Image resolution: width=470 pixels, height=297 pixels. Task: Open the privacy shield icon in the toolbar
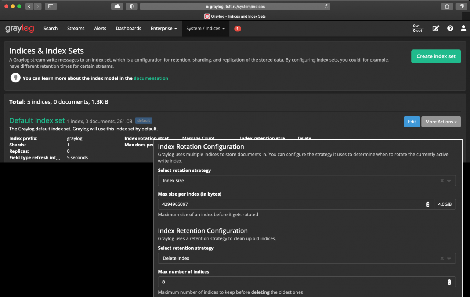tap(131, 6)
